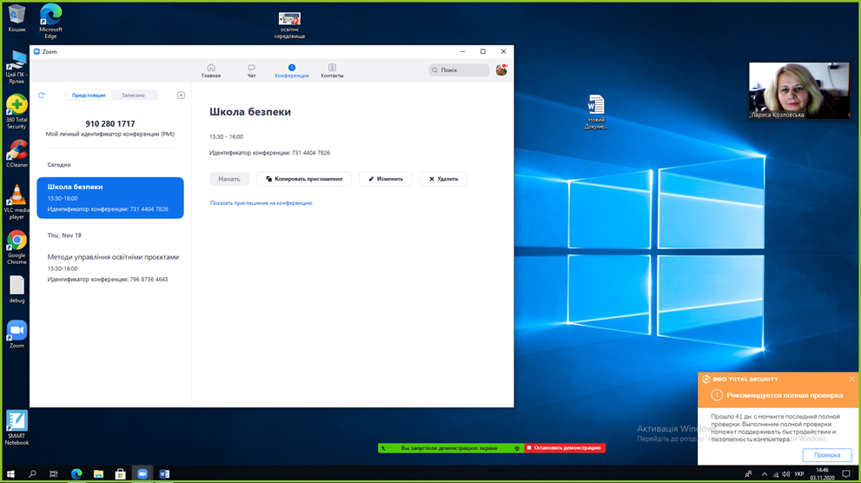This screenshot has height=483, width=861.
Task: Open the People icon in the system tray
Action: [748, 473]
